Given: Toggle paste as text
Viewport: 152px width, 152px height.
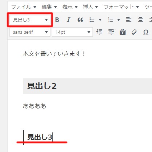Looking at the screenshot, I should click(123, 32).
